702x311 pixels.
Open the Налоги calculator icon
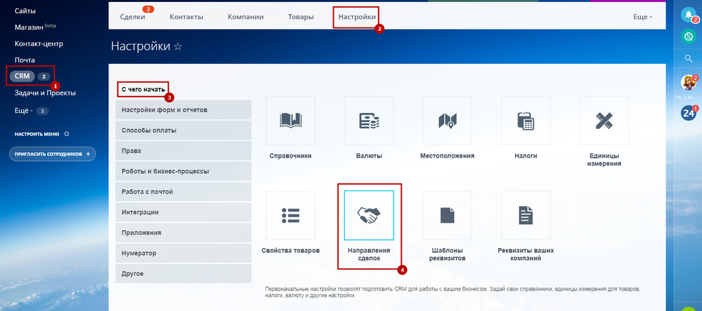coord(526,121)
